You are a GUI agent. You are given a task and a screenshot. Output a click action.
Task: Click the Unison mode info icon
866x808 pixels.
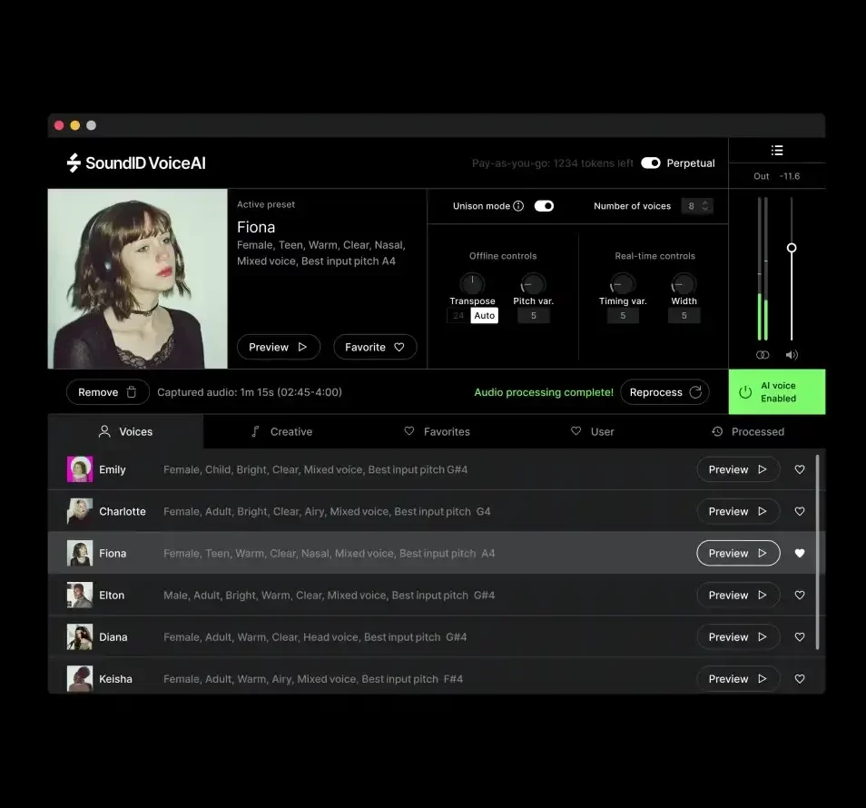pyautogui.click(x=518, y=206)
